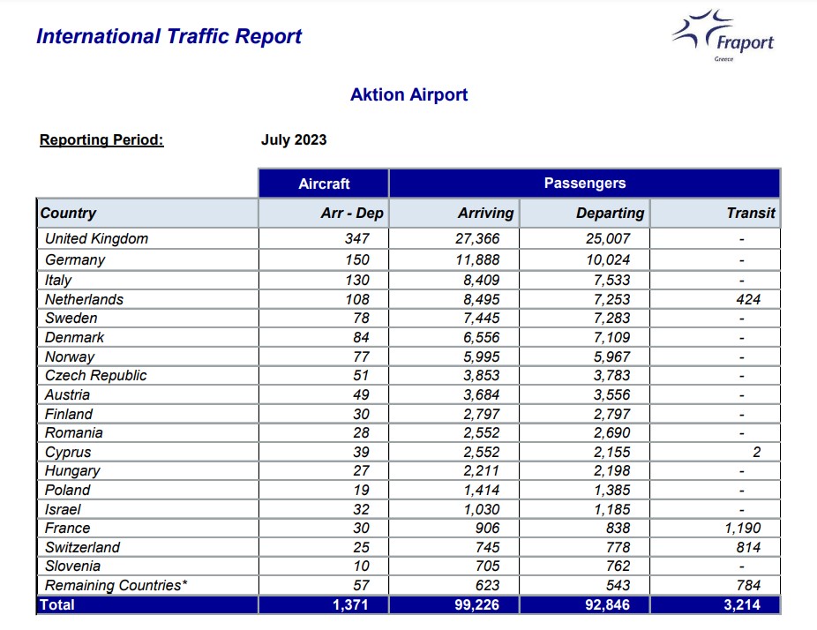Click Denmark arriving value 6,556
Image resolution: width=817 pixels, height=630 pixels.
[x=482, y=337]
